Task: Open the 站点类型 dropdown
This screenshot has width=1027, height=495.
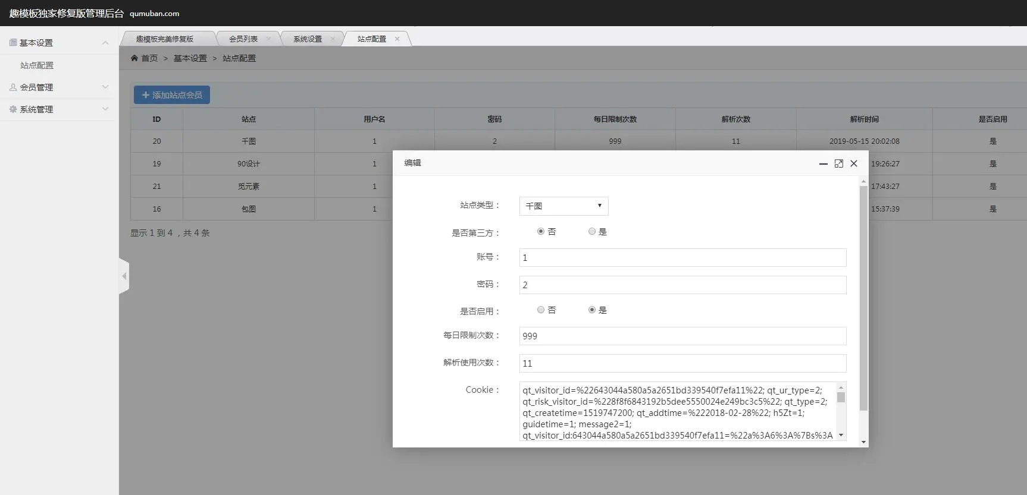Action: [x=563, y=206]
